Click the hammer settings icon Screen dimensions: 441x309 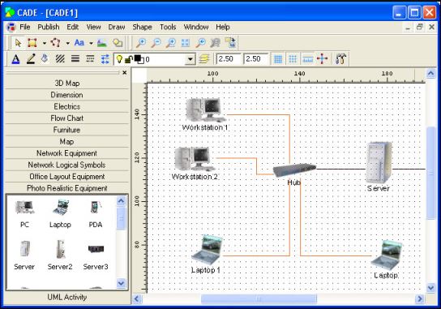tap(340, 59)
